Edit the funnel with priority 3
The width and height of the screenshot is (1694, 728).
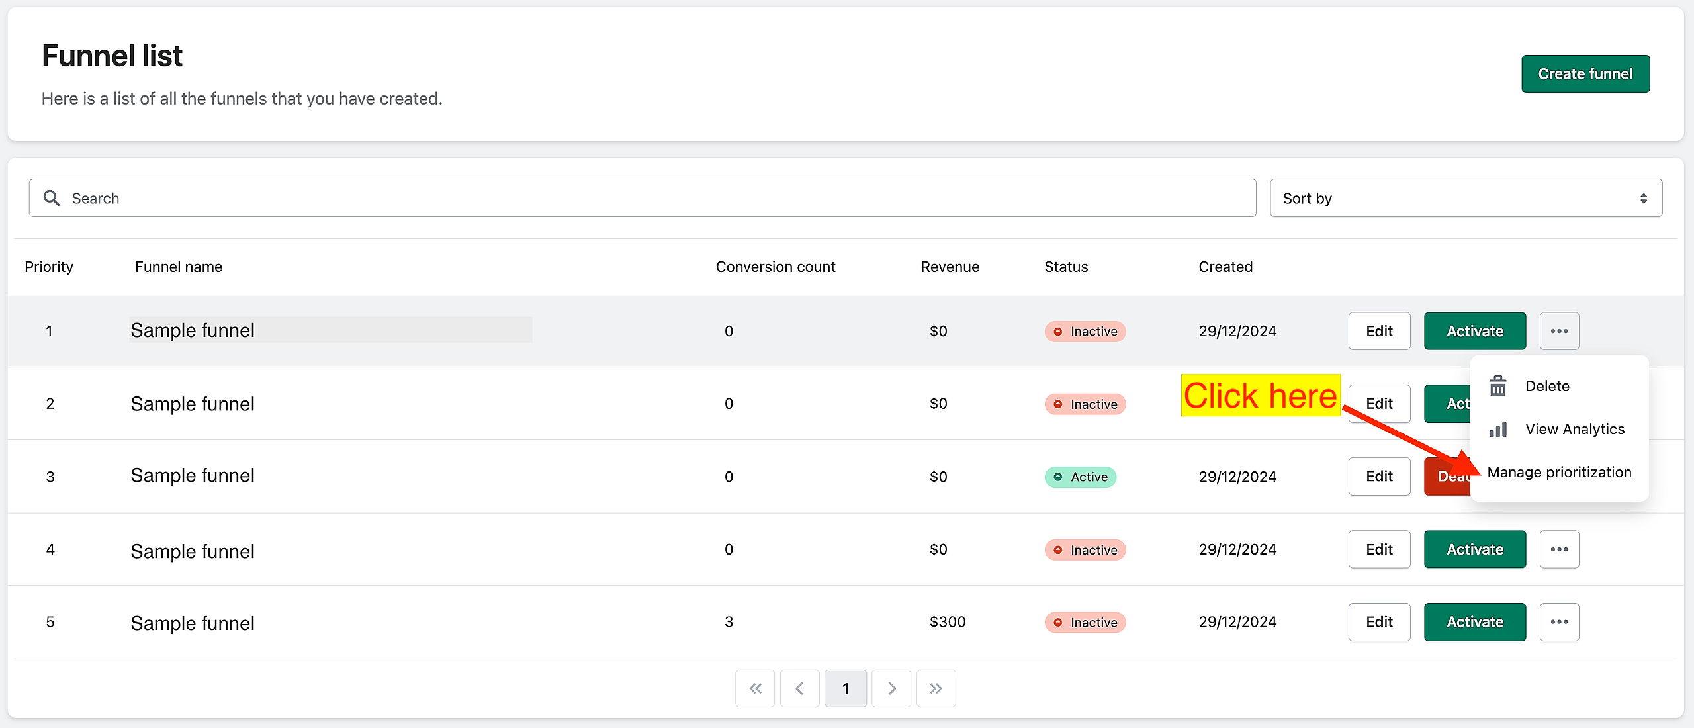click(x=1379, y=477)
